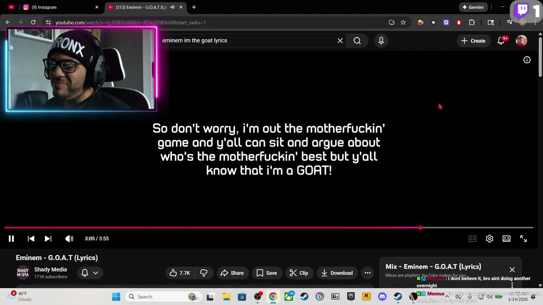The image size is (543, 305).
Task: Mute the video player volume
Action: (69, 238)
